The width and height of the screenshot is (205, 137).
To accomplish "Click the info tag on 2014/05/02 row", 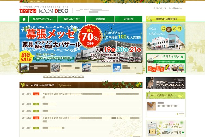I will click(36, 111).
